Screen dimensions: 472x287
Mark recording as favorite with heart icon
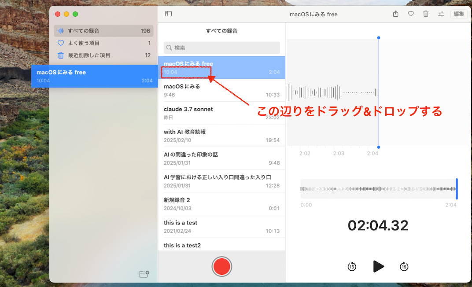click(x=411, y=14)
